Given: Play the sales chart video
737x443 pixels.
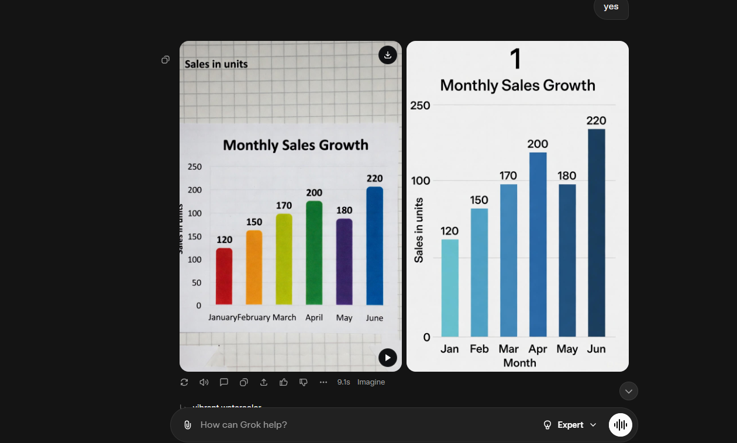Looking at the screenshot, I should click(x=388, y=357).
